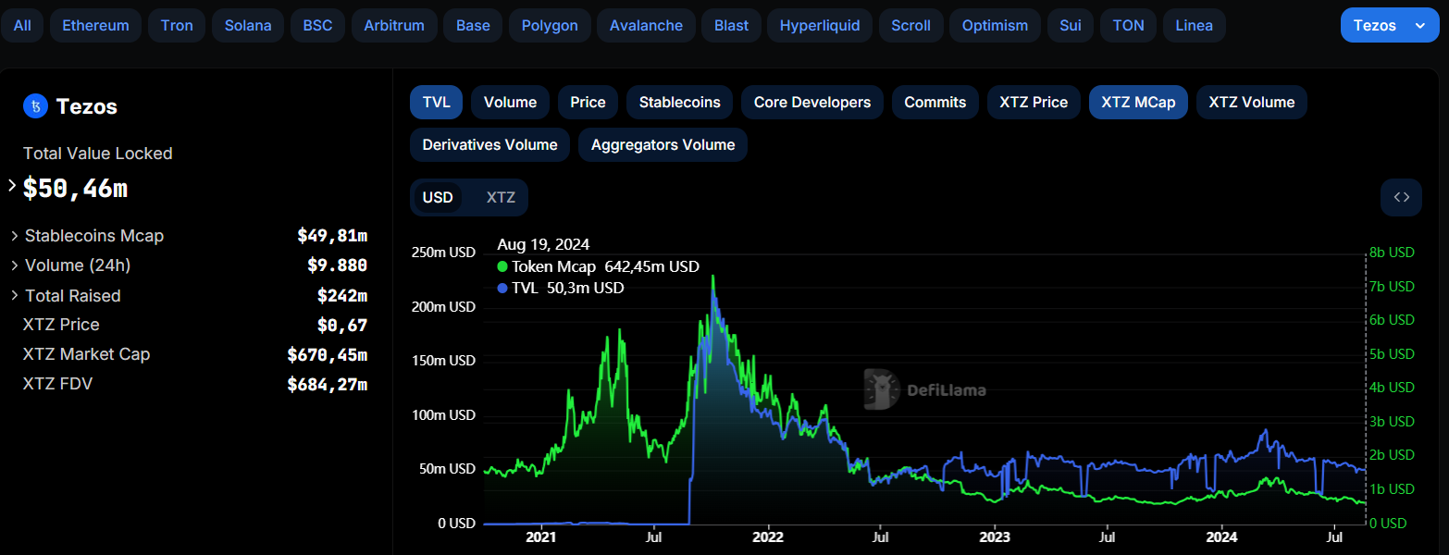
Task: Switch chart denomination to XTZ
Action: [501, 197]
